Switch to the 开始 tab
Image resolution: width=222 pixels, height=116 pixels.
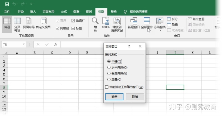coord(21,12)
